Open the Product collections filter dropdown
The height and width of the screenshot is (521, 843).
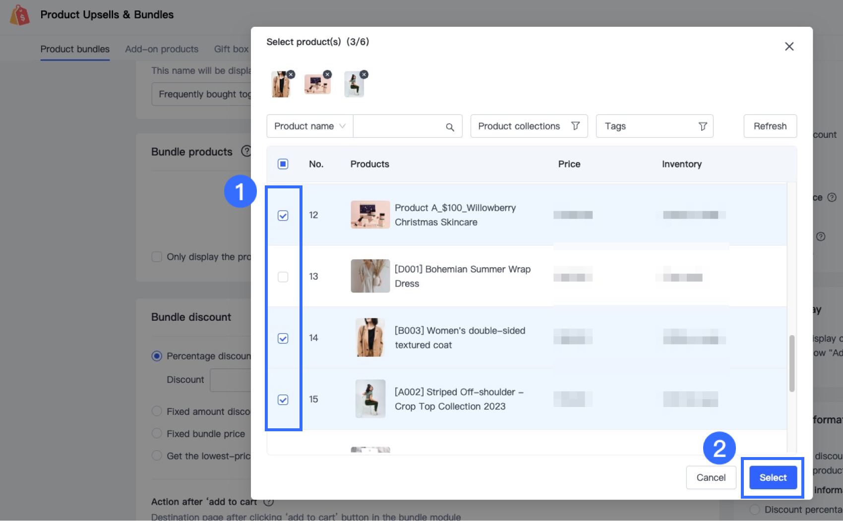tap(529, 126)
